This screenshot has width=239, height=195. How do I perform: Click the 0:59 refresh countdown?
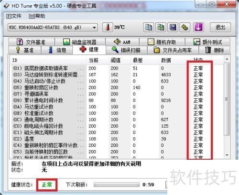(148, 185)
